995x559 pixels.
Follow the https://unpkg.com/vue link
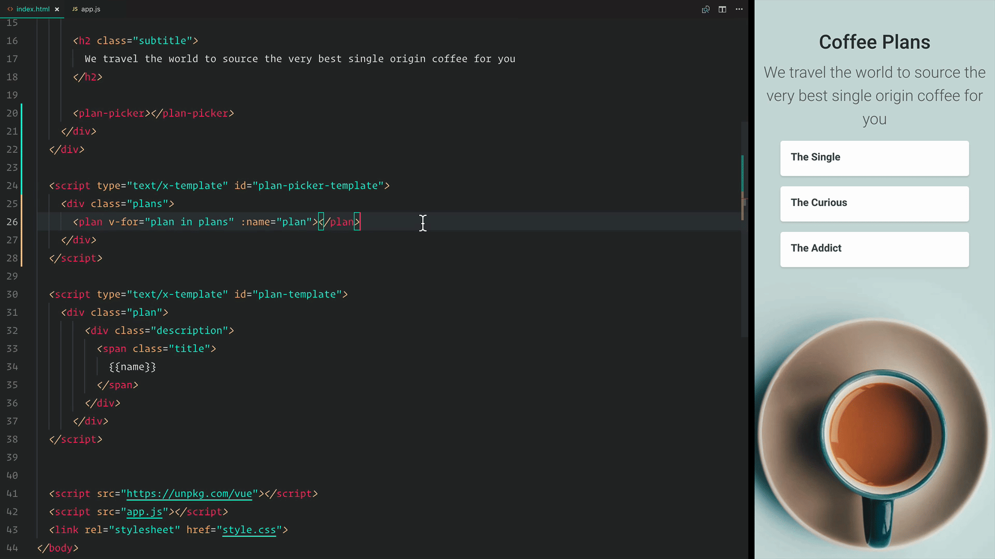click(189, 494)
